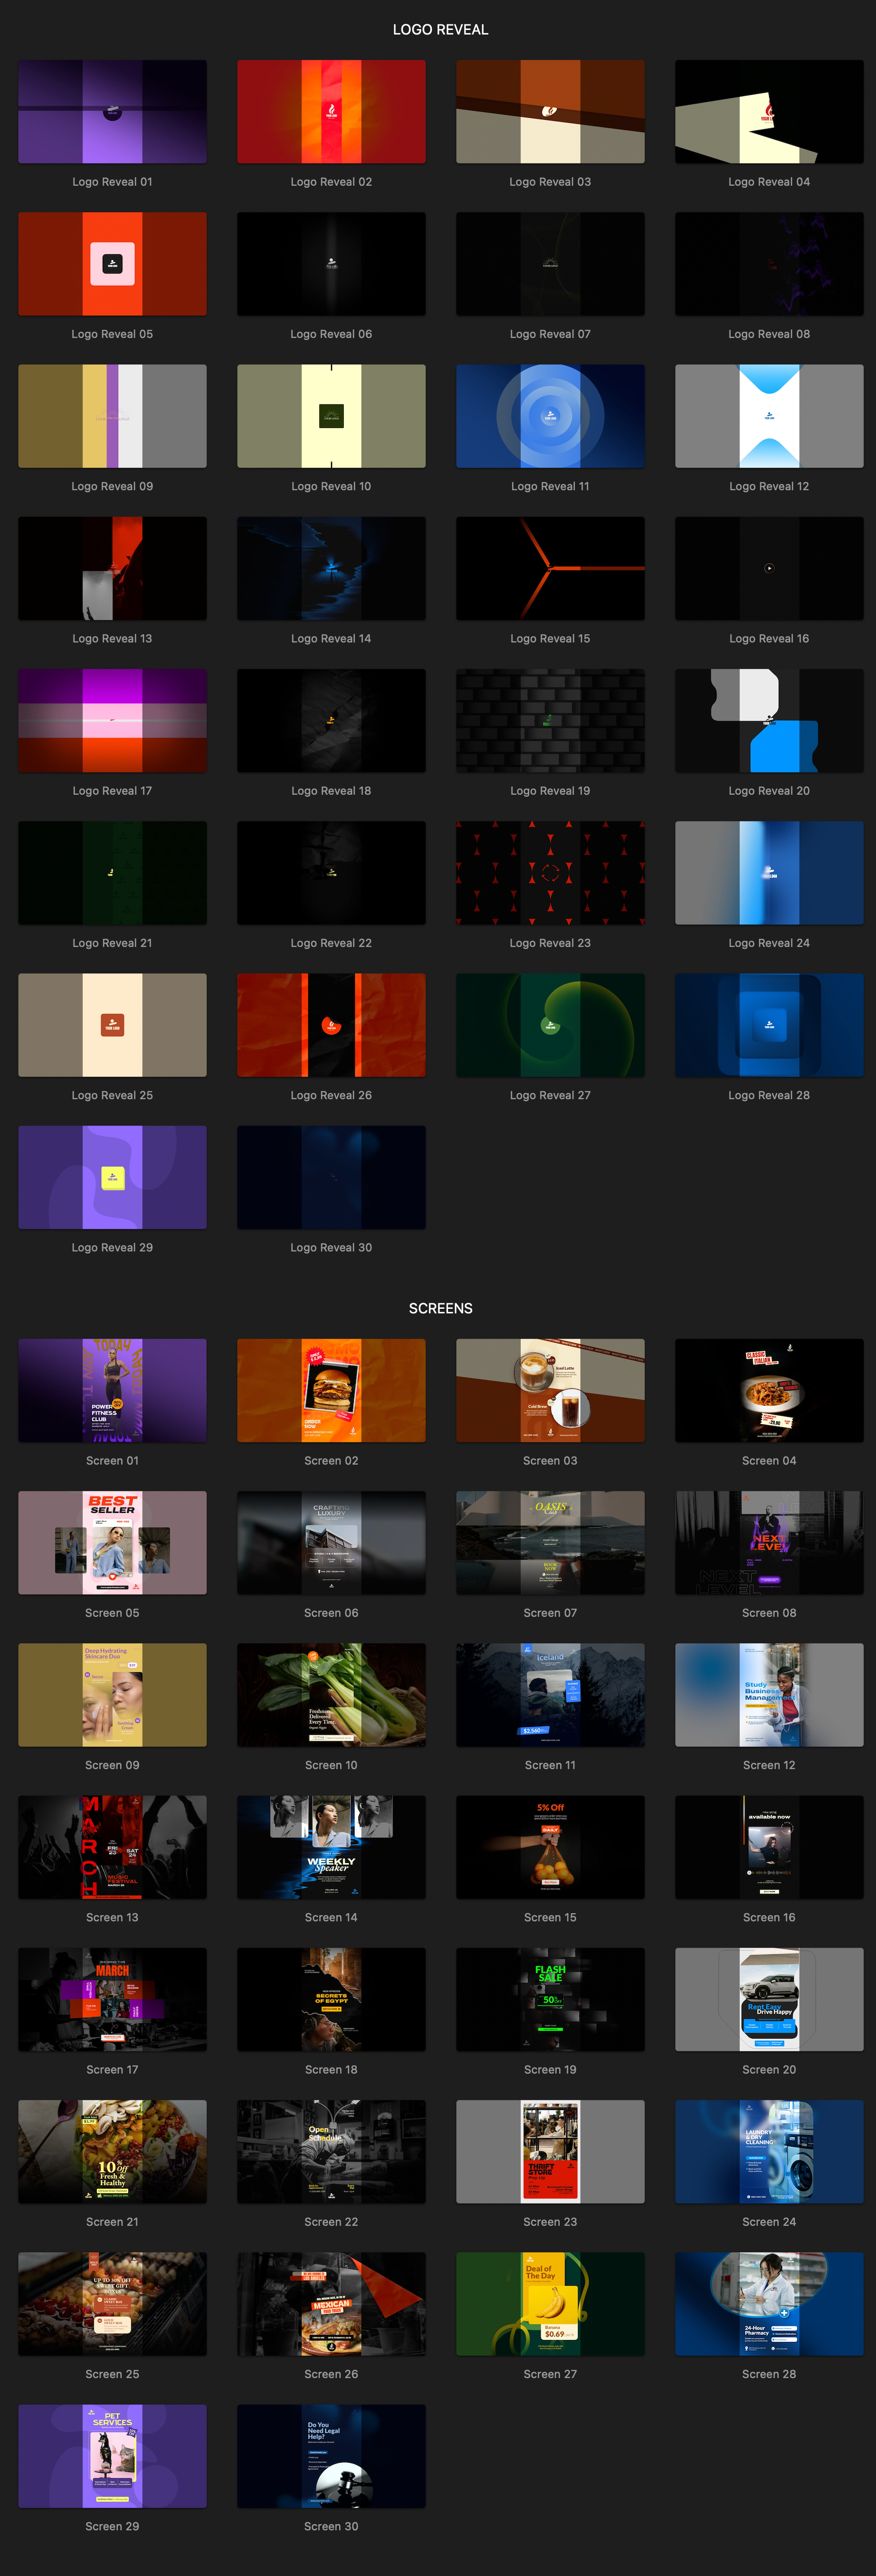
Task: Select Screen 29 Pet Services thumbnail
Action: pos(112,2456)
